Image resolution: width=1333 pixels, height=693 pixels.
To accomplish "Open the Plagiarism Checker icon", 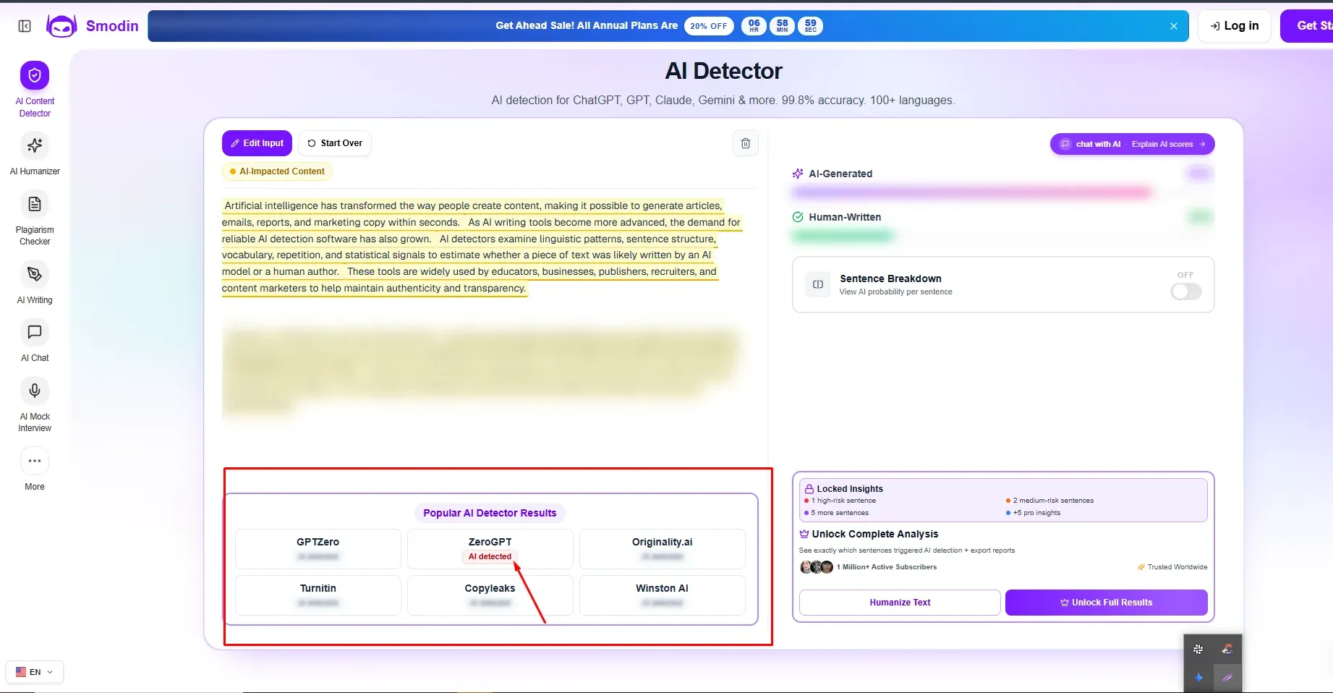I will click(x=35, y=204).
